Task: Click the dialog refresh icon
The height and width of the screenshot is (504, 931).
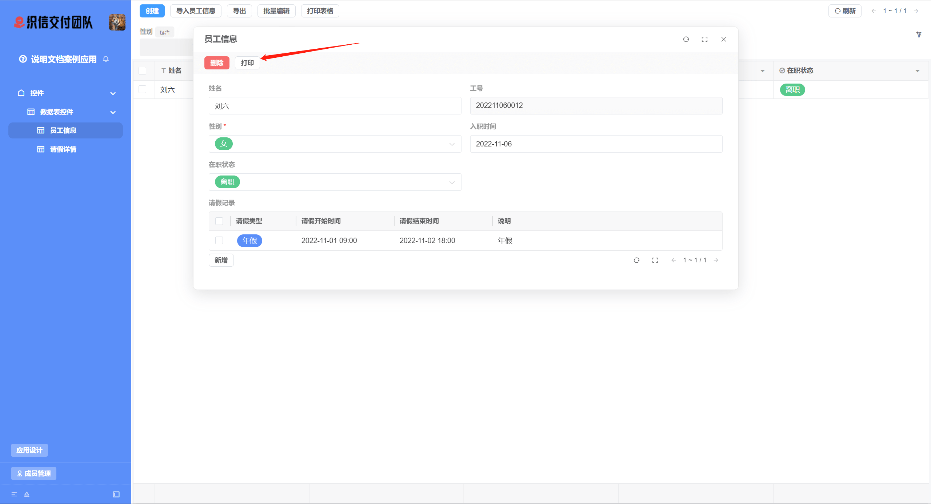Action: [686, 39]
